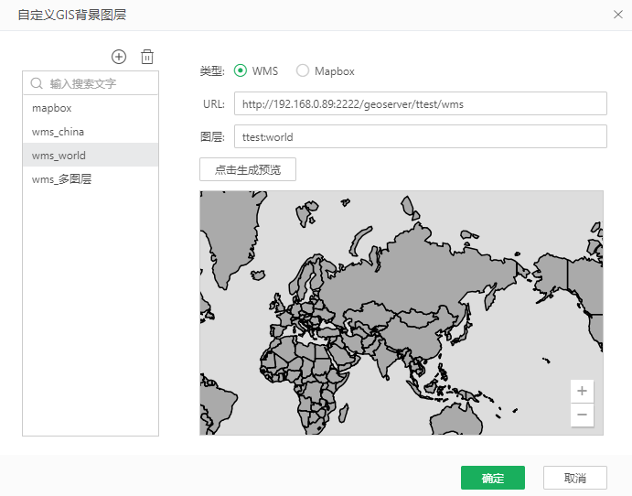Click the magnifier icon in search box
The height and width of the screenshot is (496, 632).
point(37,83)
